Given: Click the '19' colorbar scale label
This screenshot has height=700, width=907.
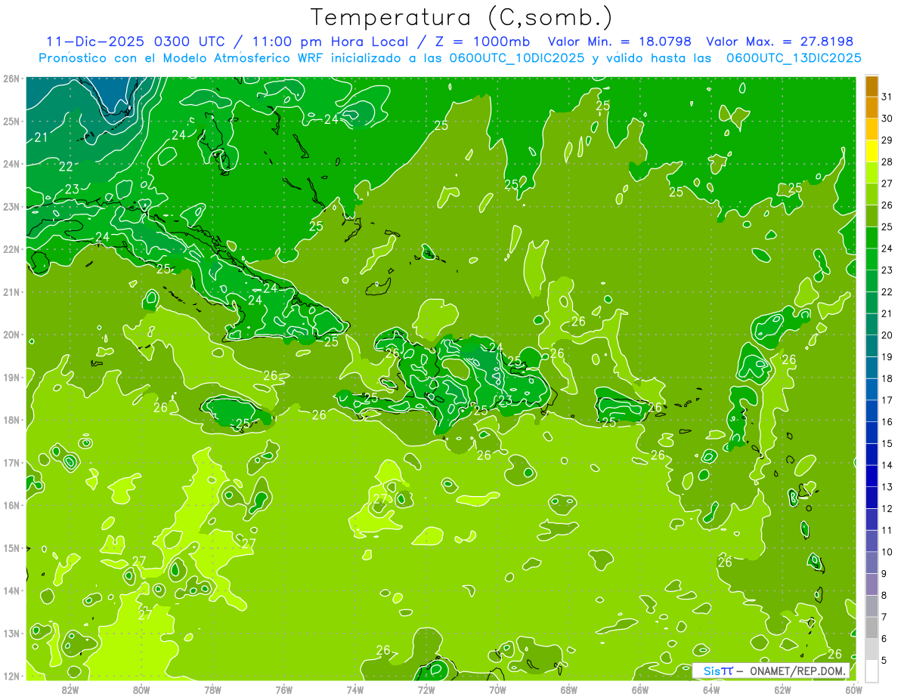Looking at the screenshot, I should point(887,356).
